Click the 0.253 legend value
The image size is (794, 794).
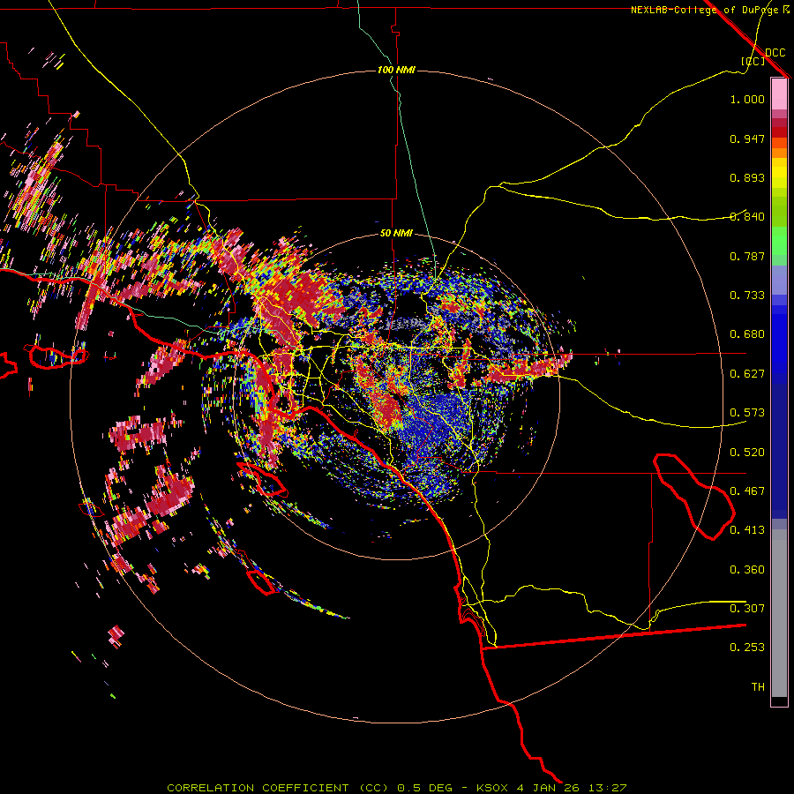point(747,648)
